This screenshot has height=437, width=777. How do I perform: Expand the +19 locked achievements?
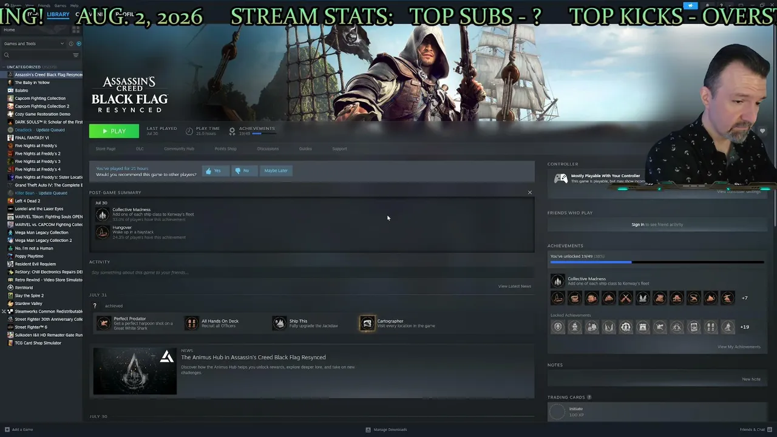pos(745,327)
